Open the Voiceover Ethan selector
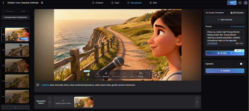 pyautogui.click(x=15, y=11)
